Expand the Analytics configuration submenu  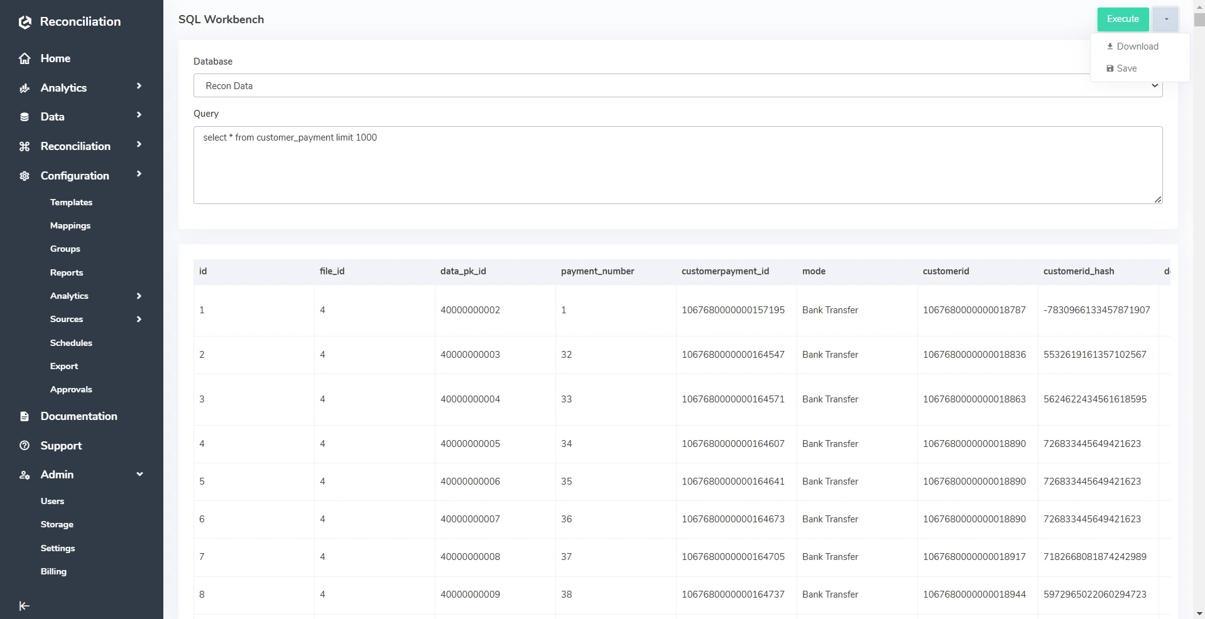[x=139, y=296]
